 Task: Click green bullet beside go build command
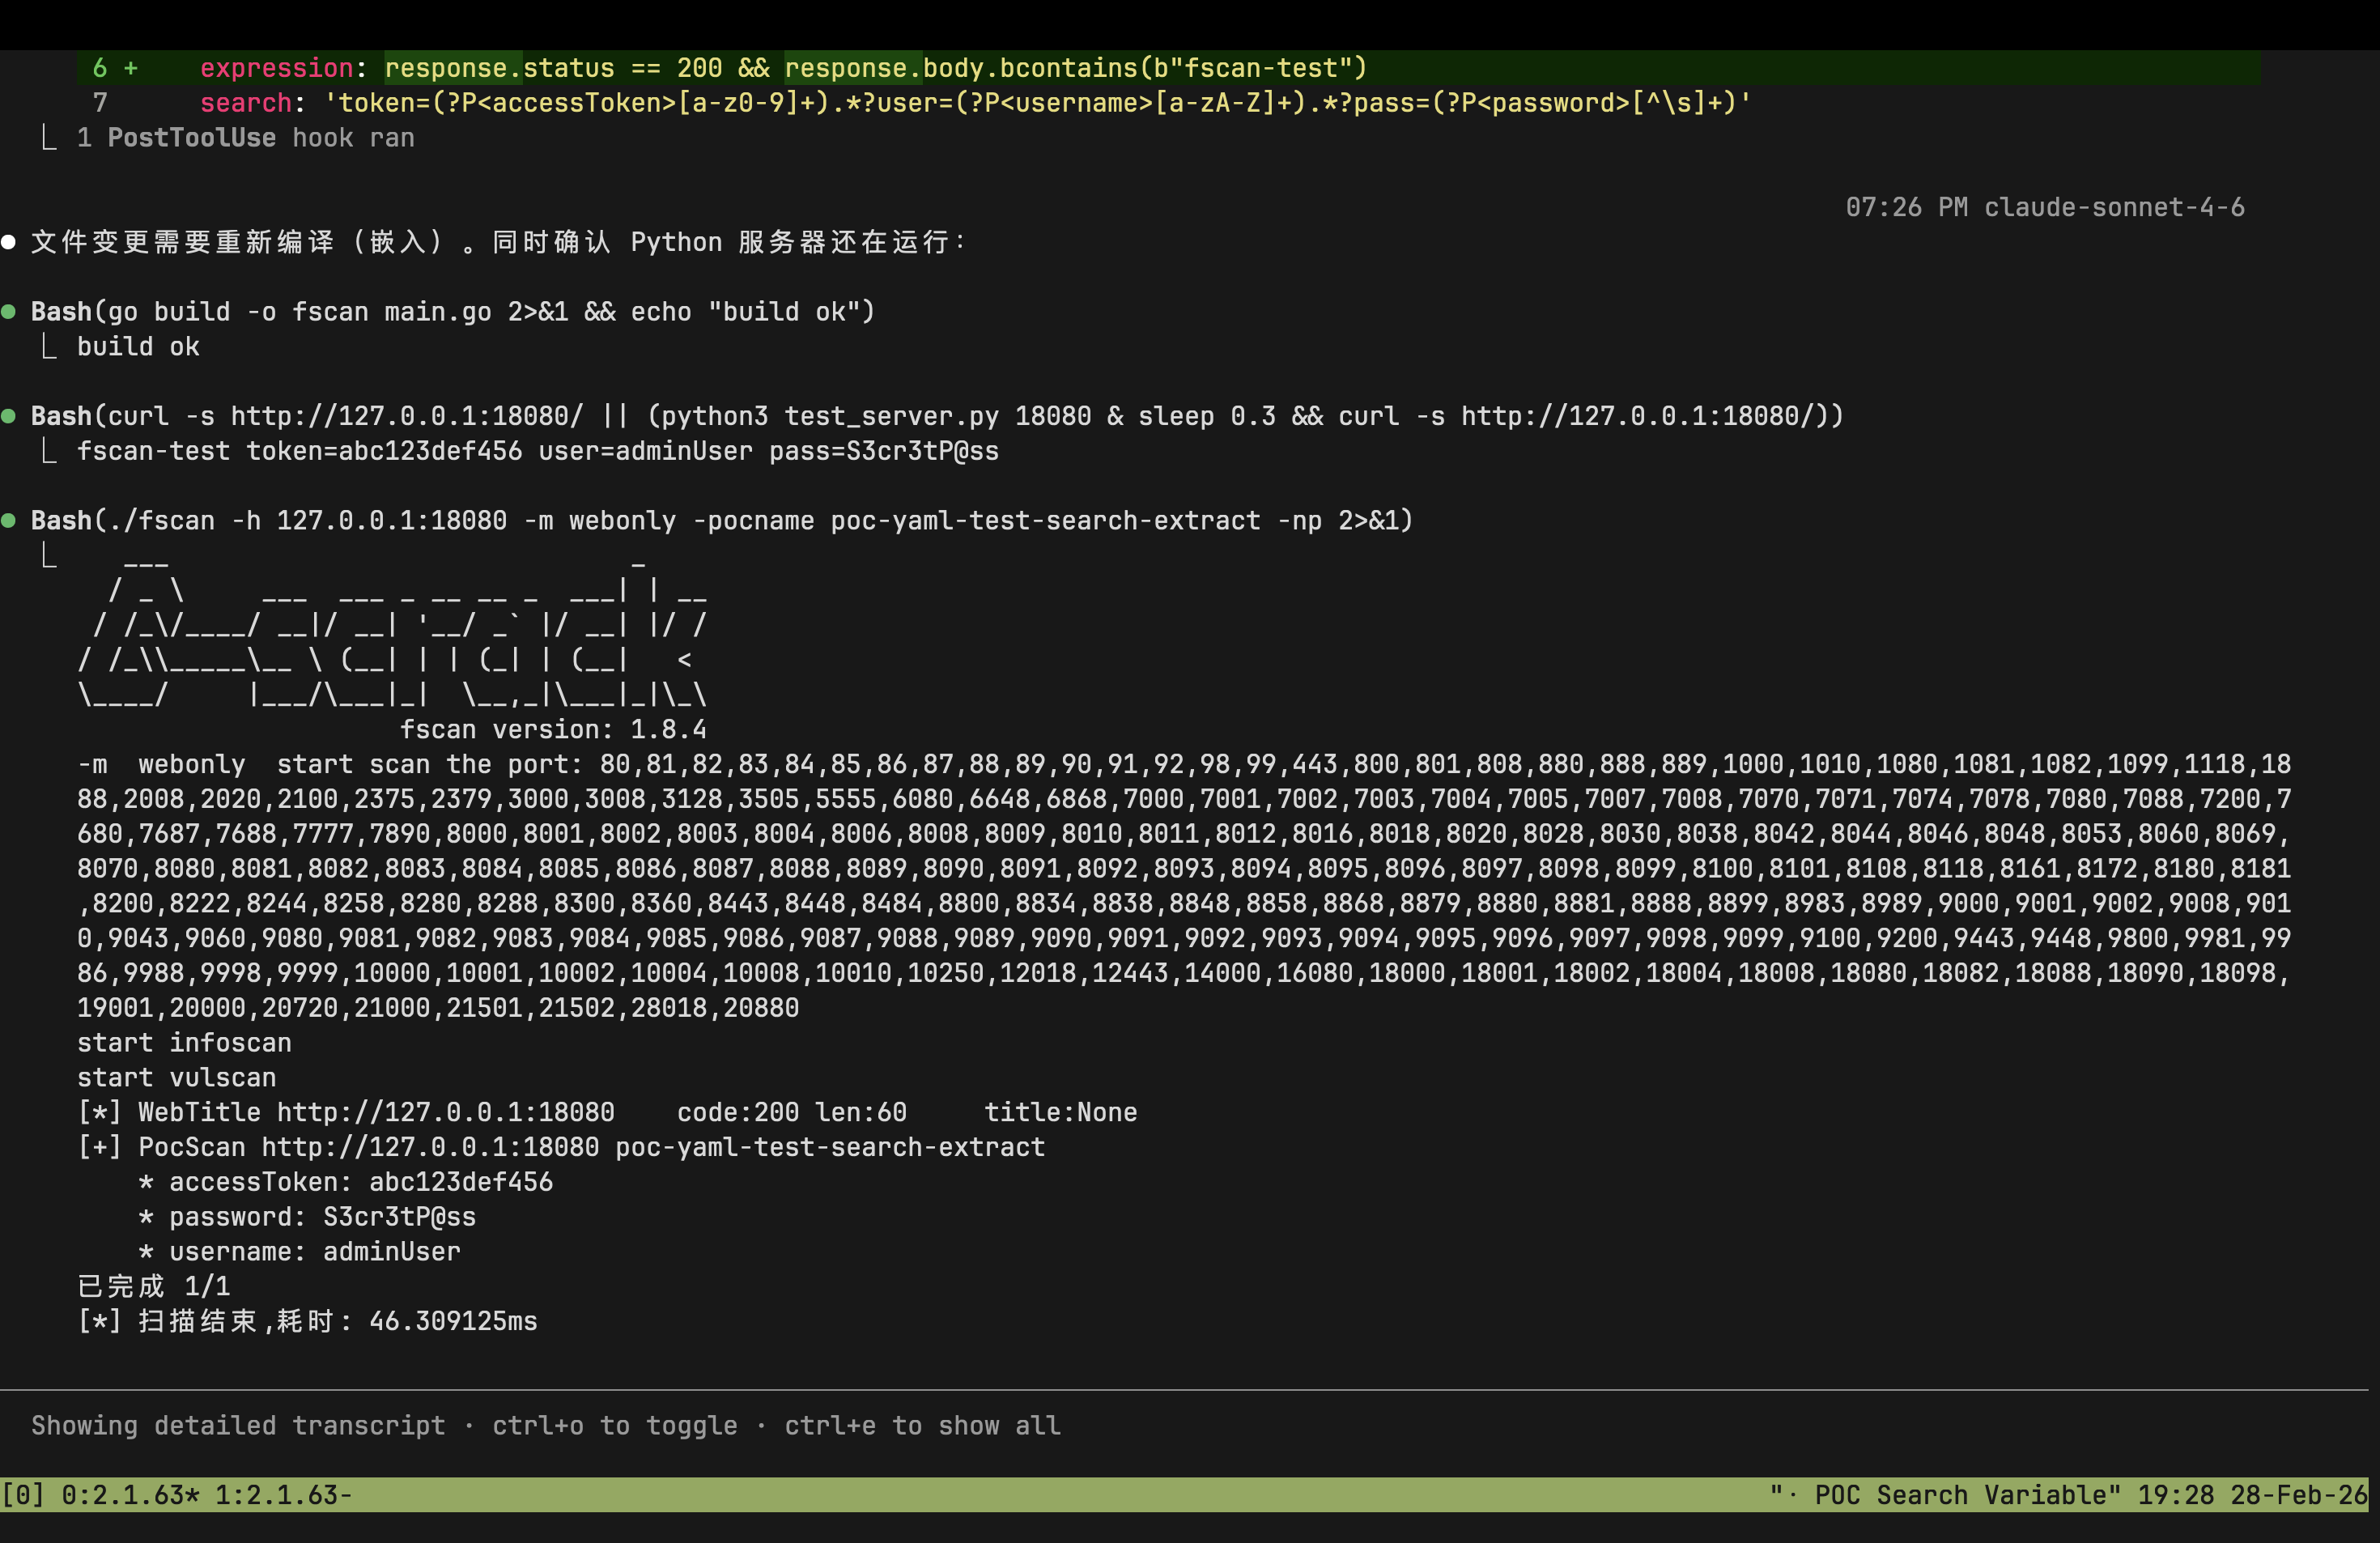click(9, 312)
